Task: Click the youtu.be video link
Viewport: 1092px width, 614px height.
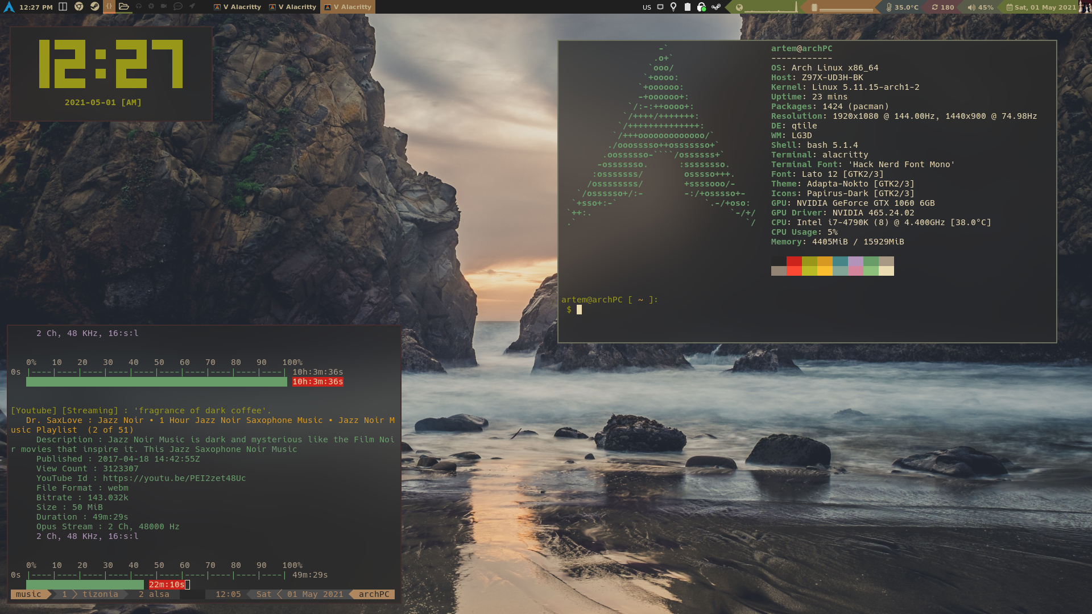Action: 174,478
